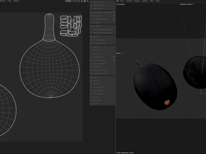Open the viewport Display menu
Screen dimensions: 206x154
(x=137, y=1)
